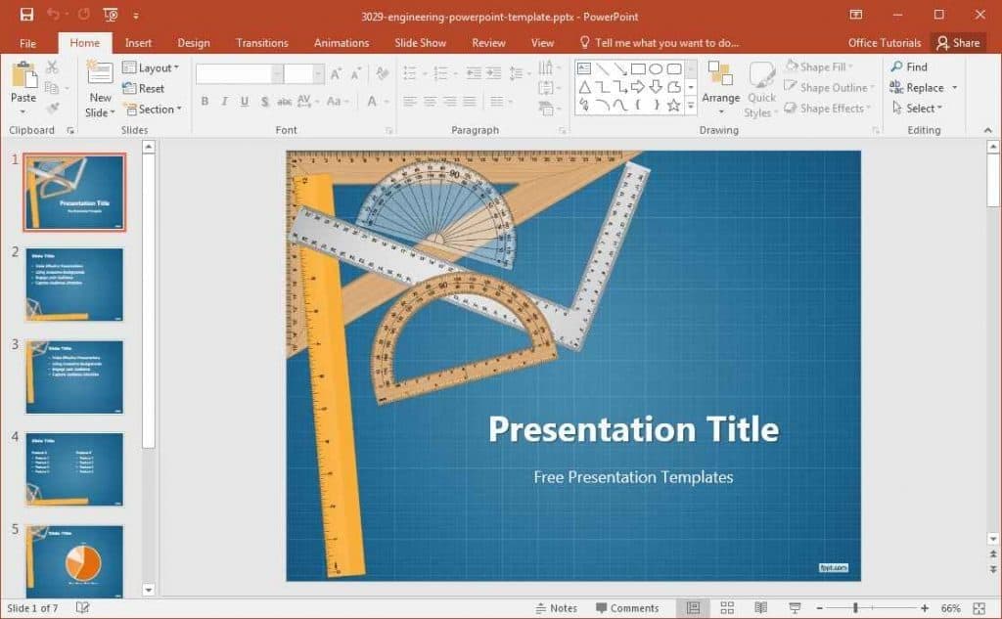This screenshot has height=619, width=1002.
Task: Click the Paste clipboard icon
Action: tap(23, 74)
